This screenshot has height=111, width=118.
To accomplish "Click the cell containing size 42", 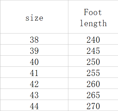I will tap(34, 83).
